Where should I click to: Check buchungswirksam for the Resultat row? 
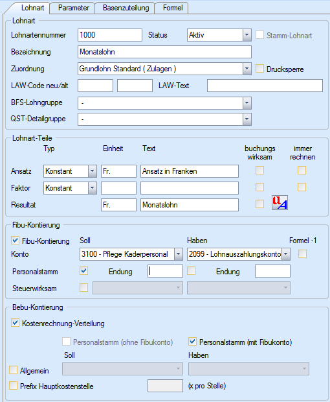tap(259, 204)
